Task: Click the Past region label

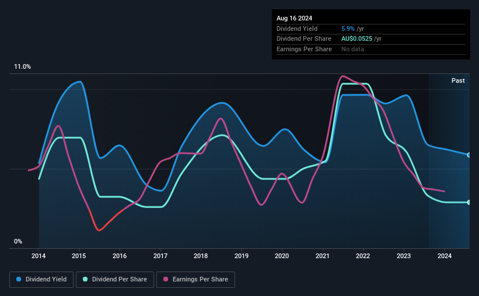Action: [458, 80]
